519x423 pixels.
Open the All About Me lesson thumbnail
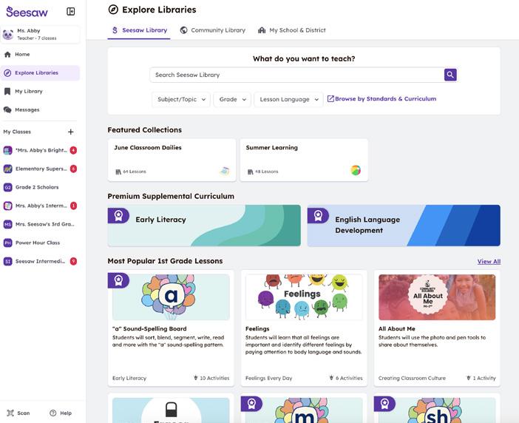point(437,297)
